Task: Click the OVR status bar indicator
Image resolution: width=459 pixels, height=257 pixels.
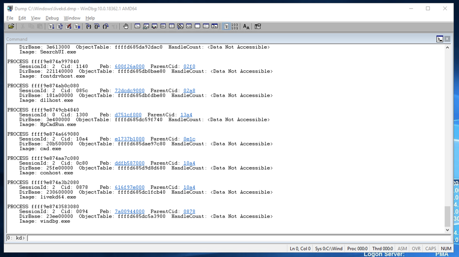Action: coord(416,248)
